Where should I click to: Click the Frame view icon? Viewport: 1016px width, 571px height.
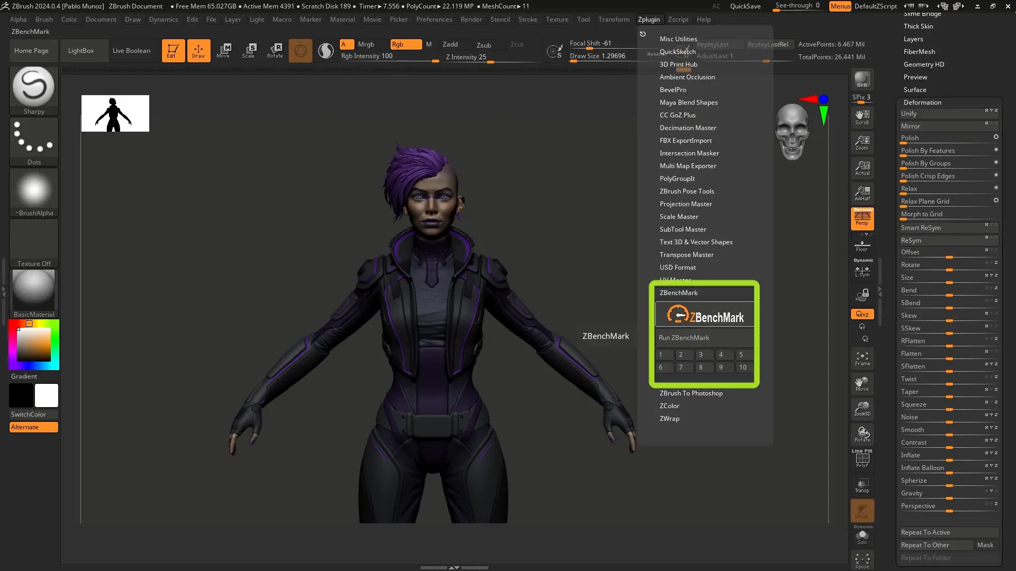pyautogui.click(x=862, y=358)
